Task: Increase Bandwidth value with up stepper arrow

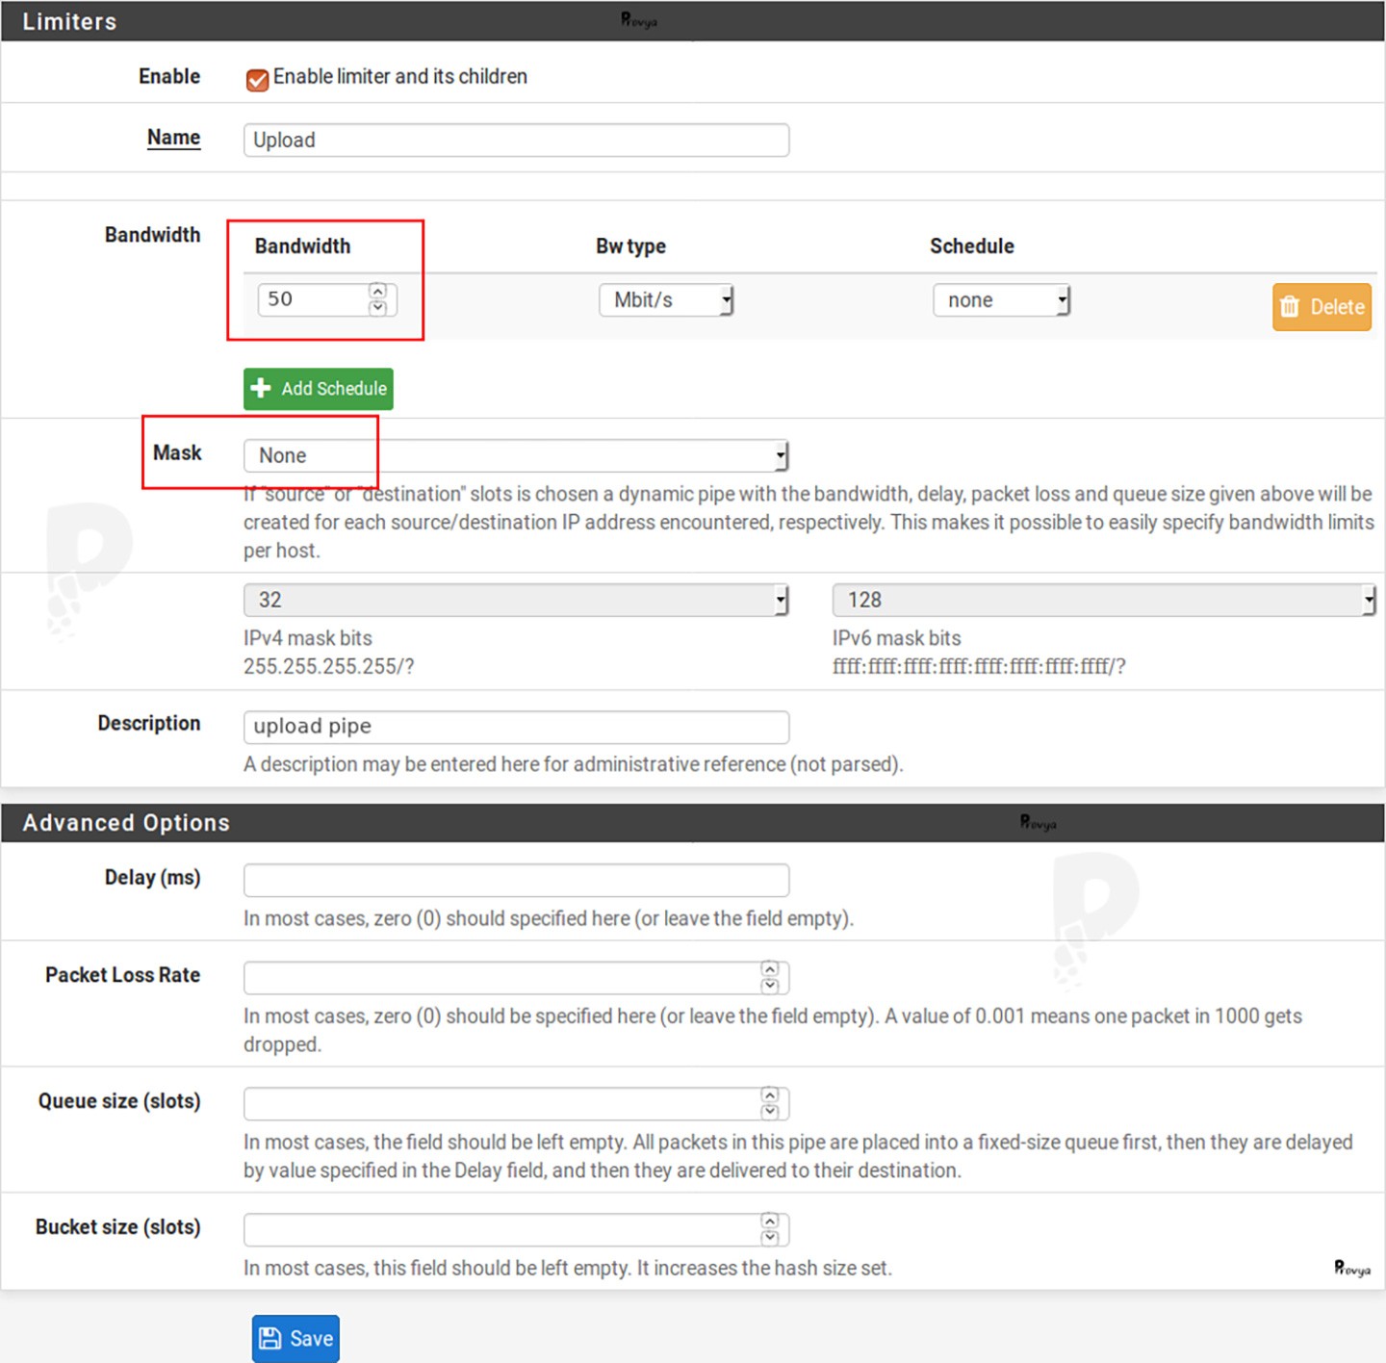Action: (377, 291)
